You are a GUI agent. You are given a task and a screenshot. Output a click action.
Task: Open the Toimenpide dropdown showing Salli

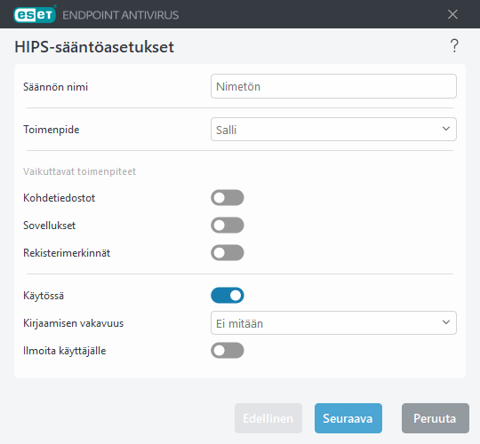(x=333, y=130)
